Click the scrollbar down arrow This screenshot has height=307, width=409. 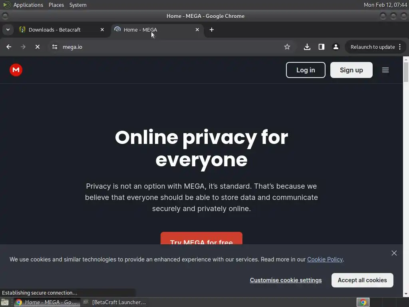pyautogui.click(x=406, y=294)
